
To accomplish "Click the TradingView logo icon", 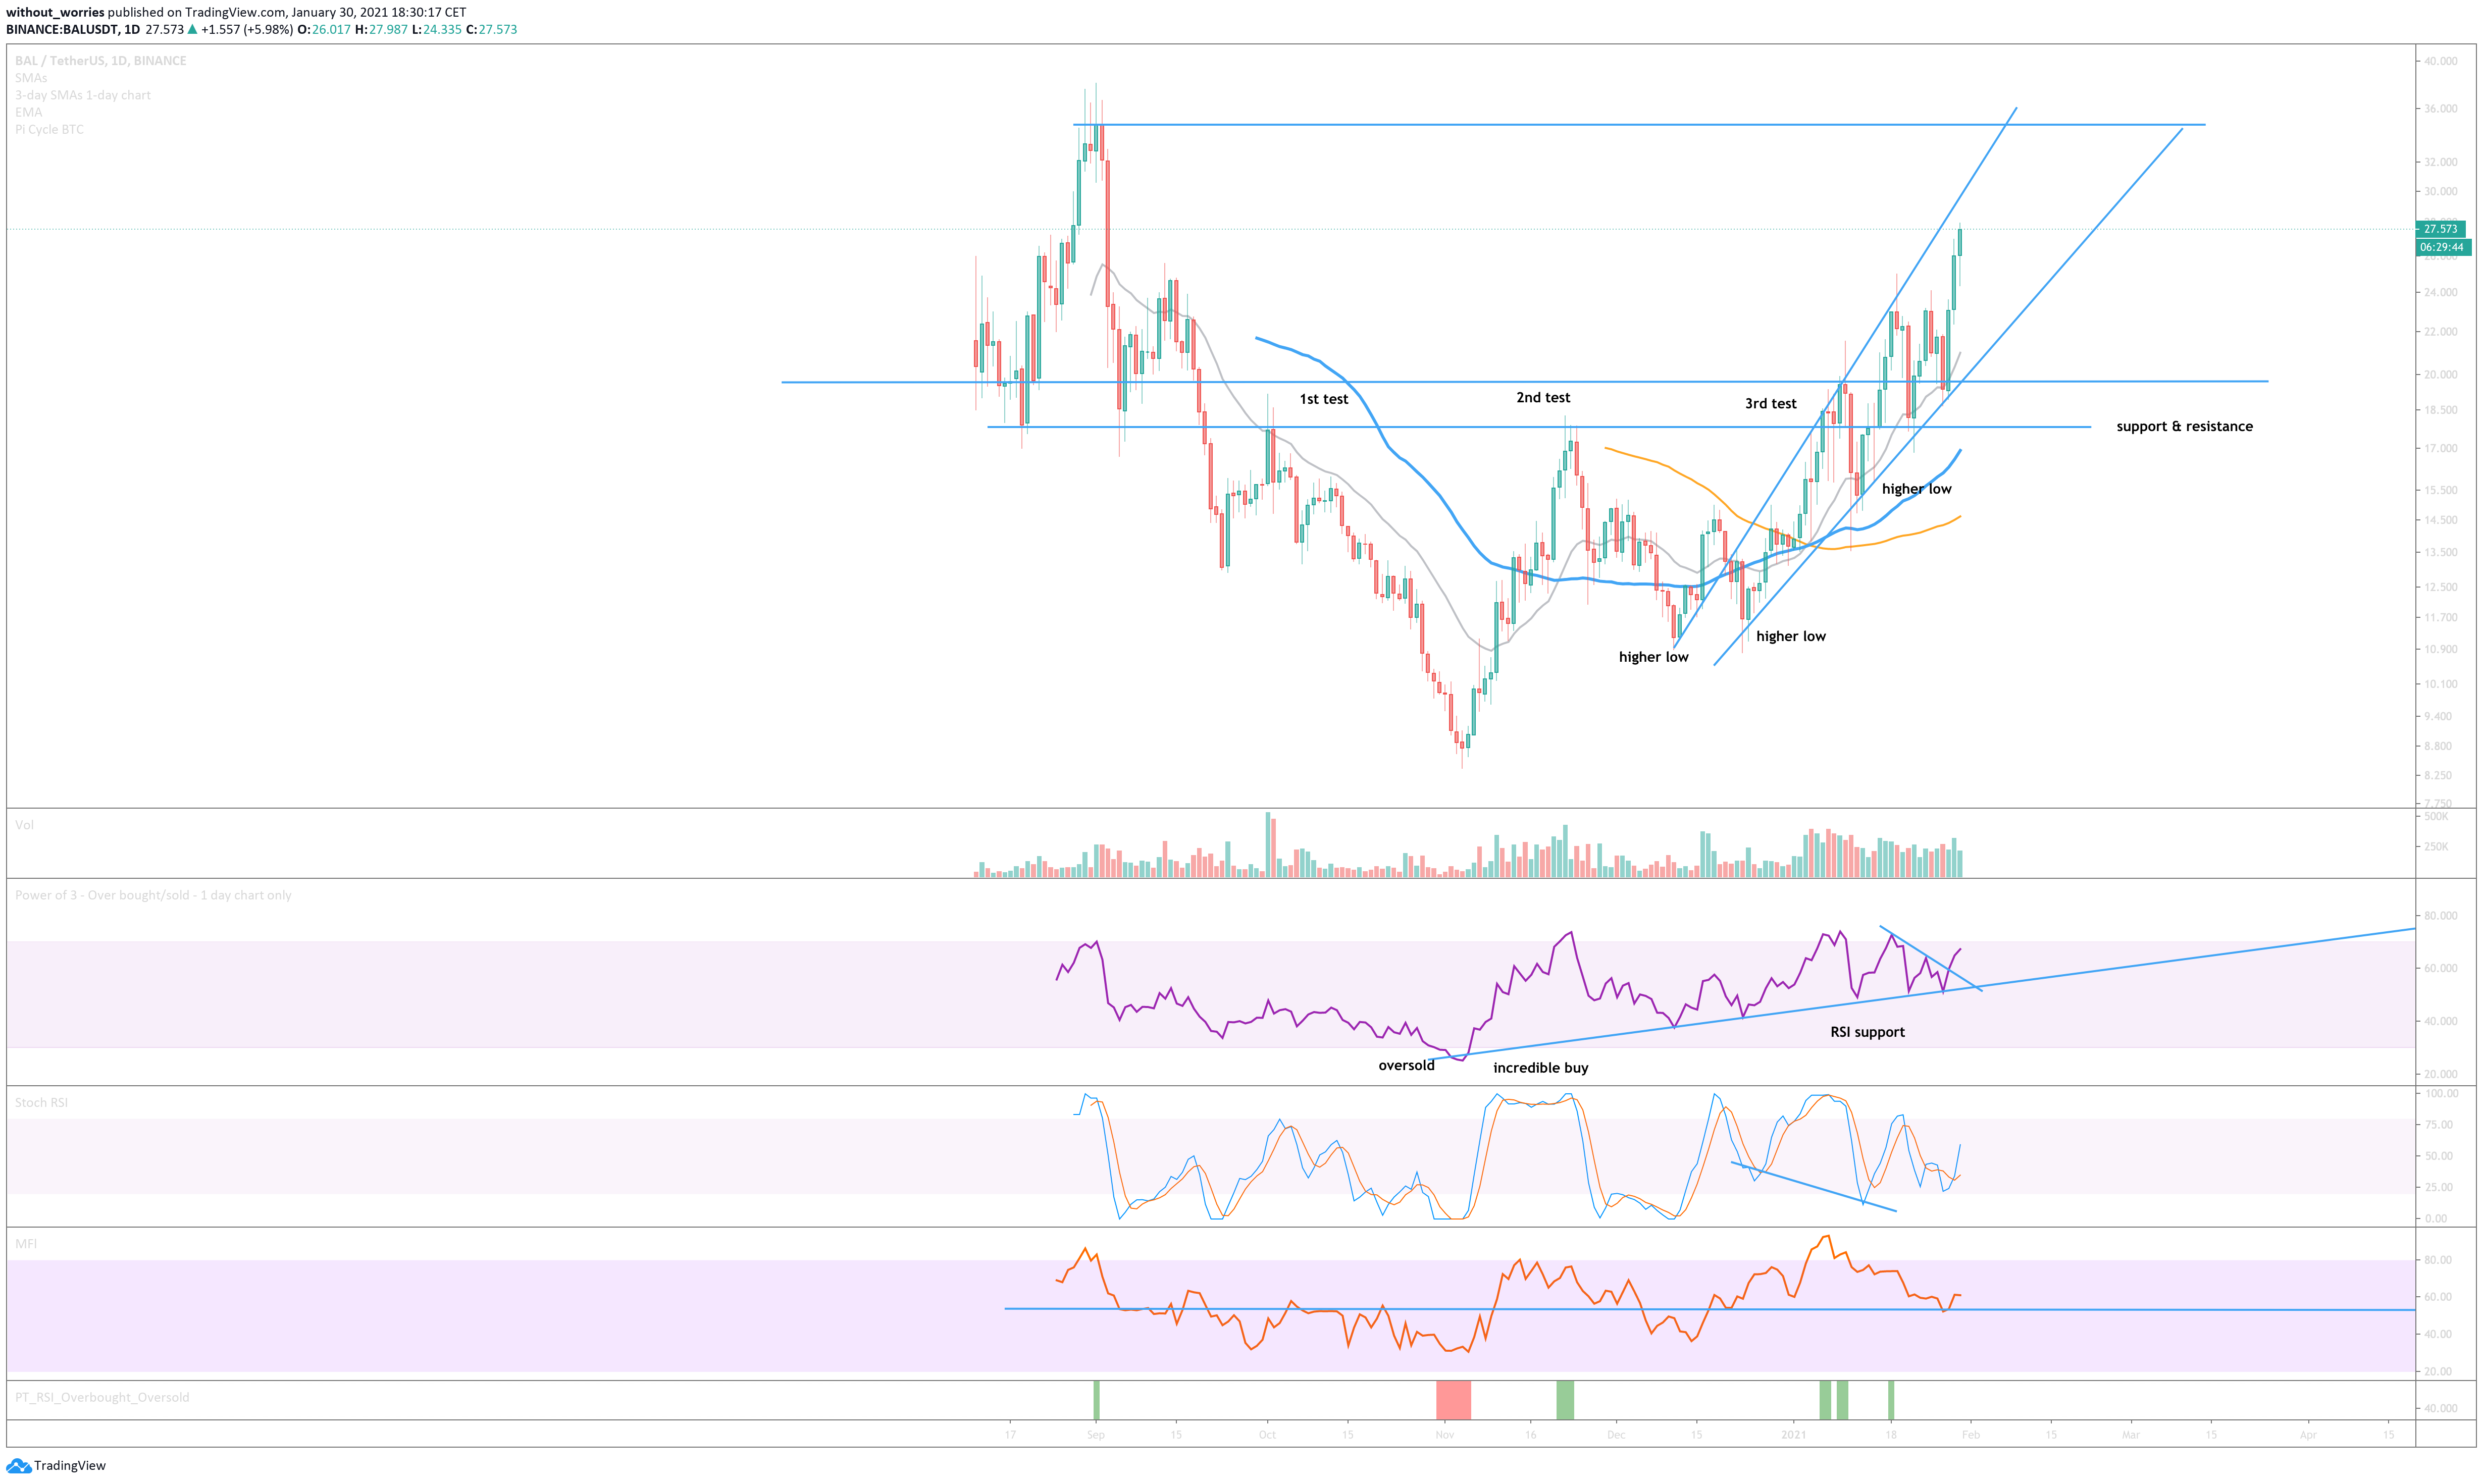I will coord(18,1465).
